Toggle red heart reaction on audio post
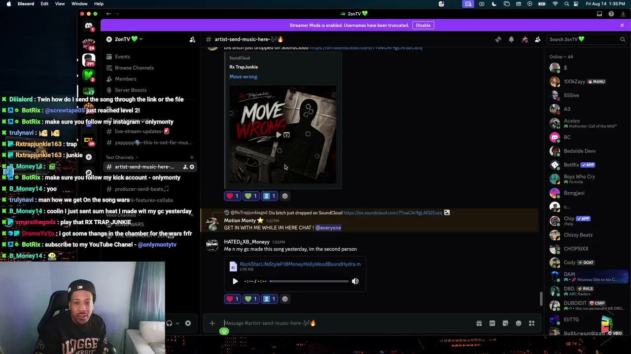The image size is (631, 354). [232, 299]
